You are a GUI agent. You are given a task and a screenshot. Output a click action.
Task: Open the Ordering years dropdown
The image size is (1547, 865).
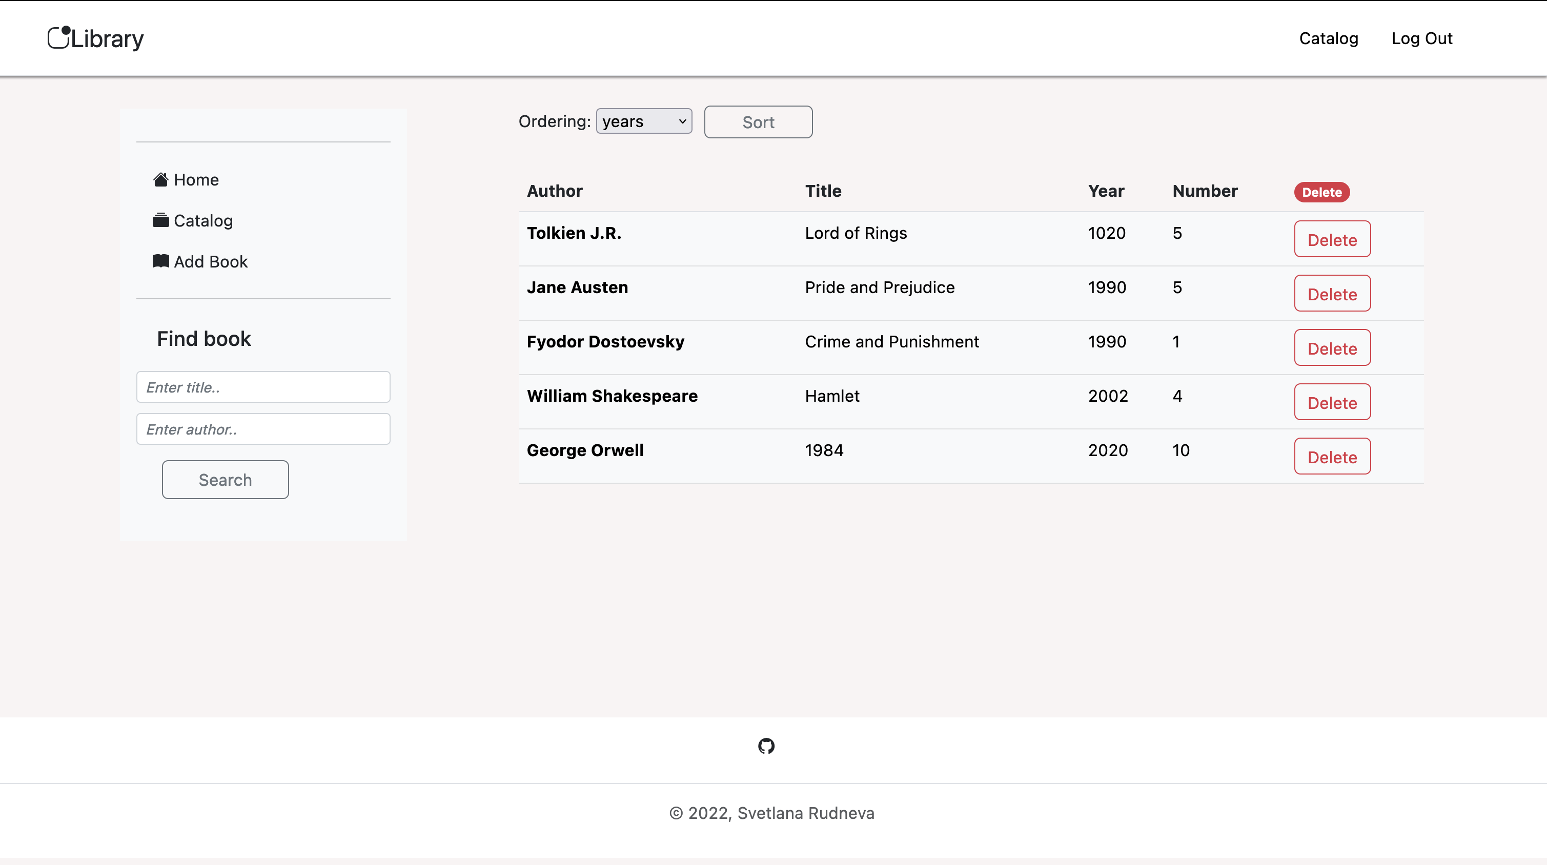(x=644, y=121)
